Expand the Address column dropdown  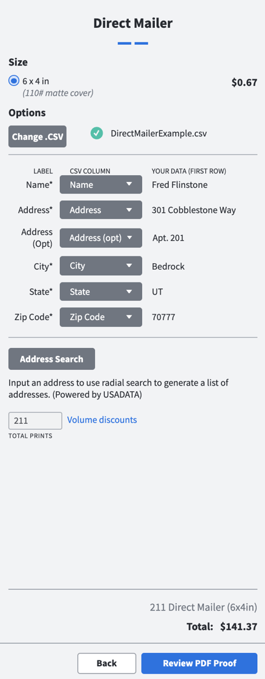click(100, 210)
